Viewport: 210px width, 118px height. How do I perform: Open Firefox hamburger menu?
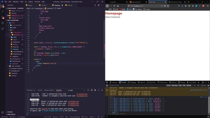(x=208, y=6)
